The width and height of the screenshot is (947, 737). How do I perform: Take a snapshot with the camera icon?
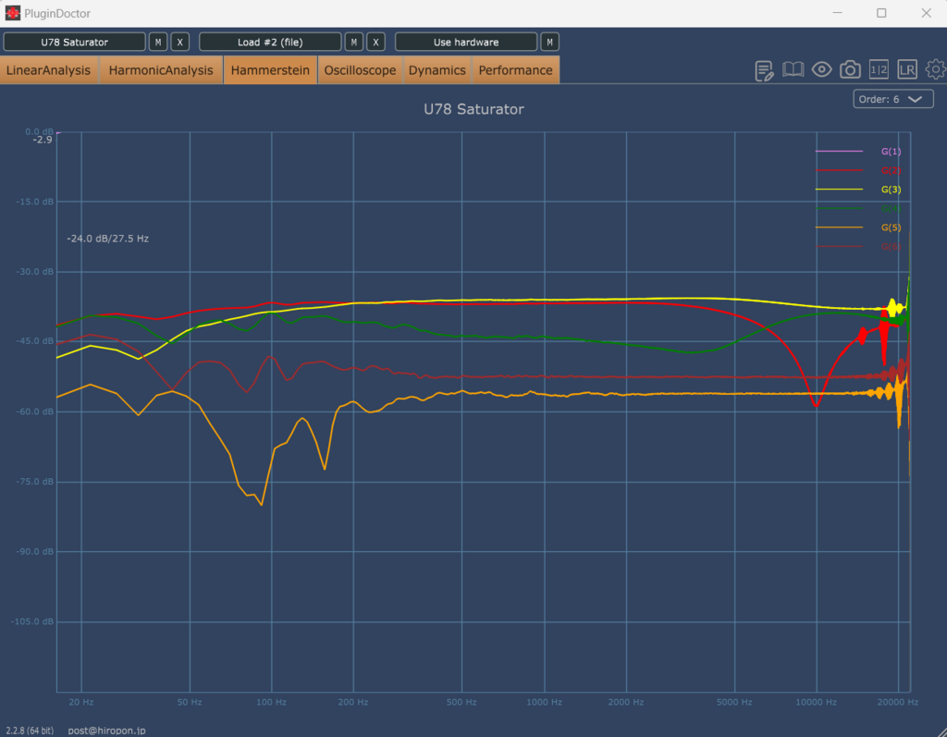point(851,69)
